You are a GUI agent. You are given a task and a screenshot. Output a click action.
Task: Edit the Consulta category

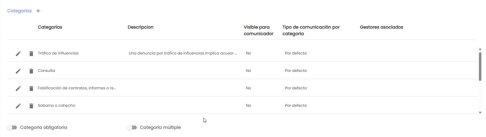click(x=18, y=71)
